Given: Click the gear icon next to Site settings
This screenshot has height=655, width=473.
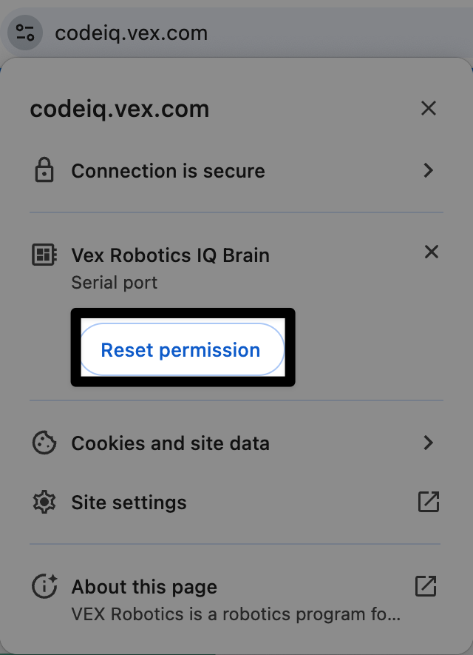Looking at the screenshot, I should click(44, 502).
